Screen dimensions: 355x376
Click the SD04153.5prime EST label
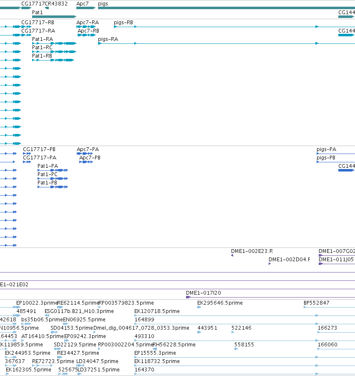(71, 328)
